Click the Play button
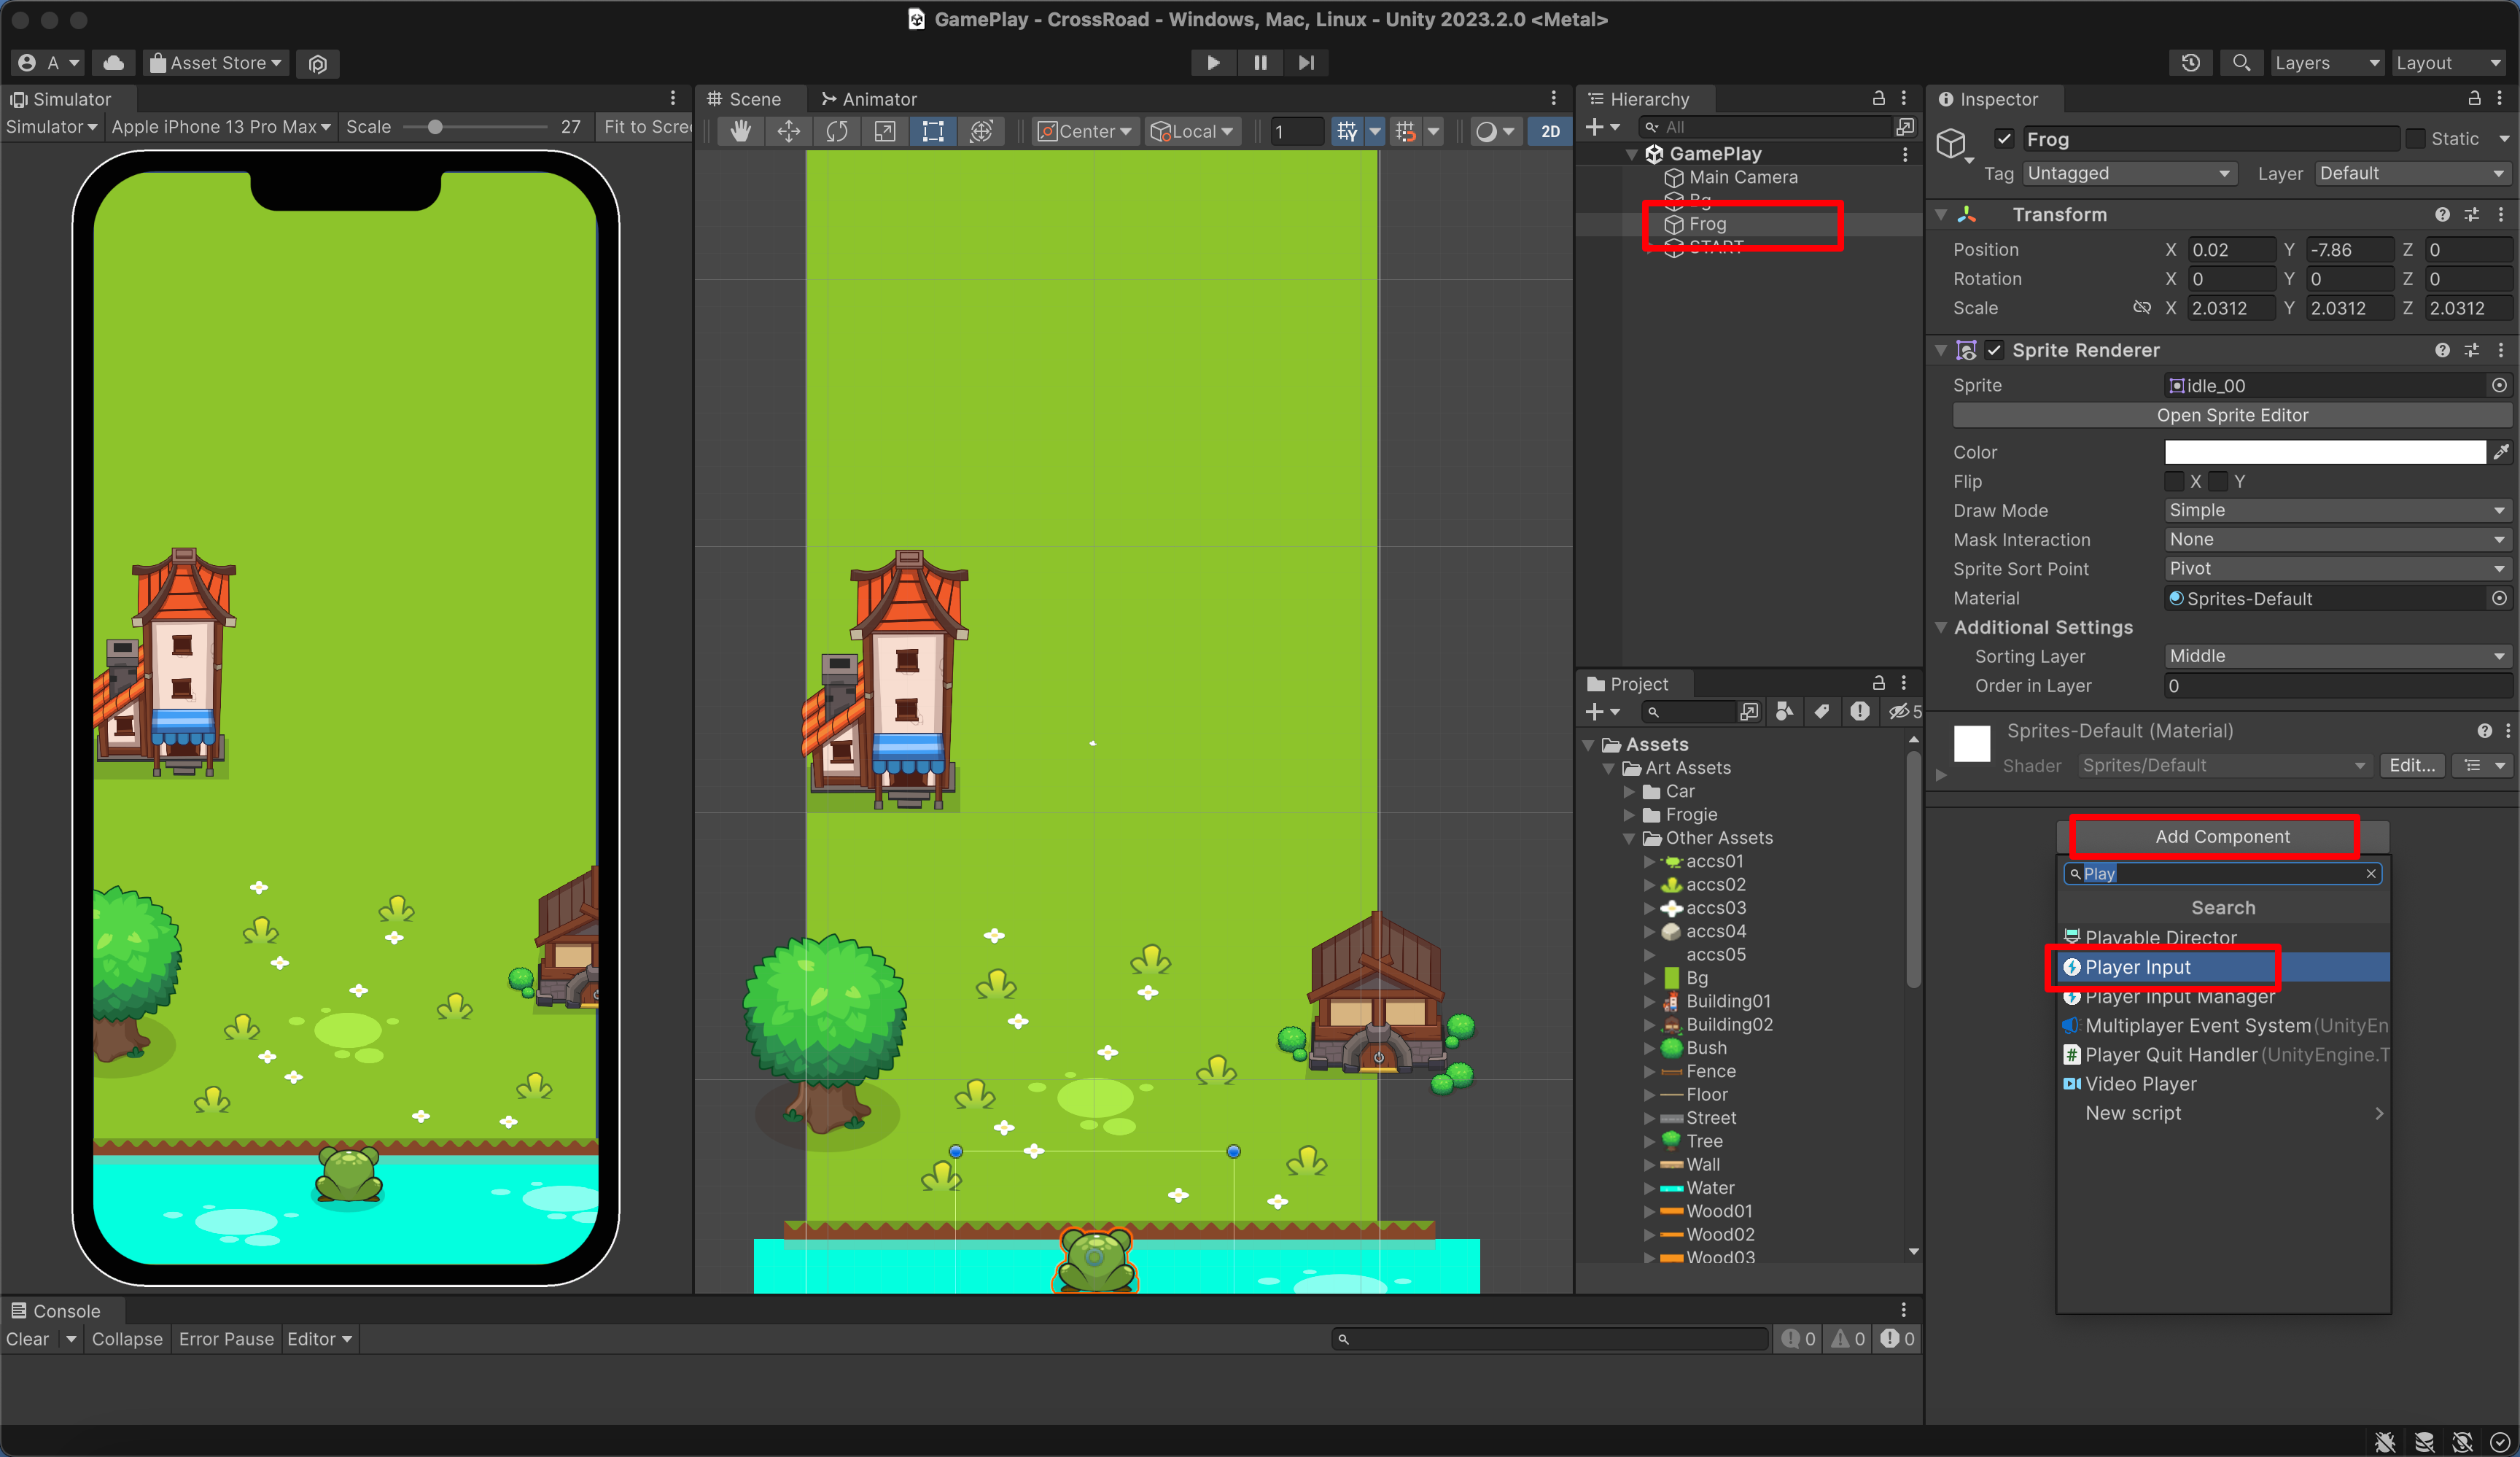This screenshot has height=1457, width=2520. [x=1213, y=62]
